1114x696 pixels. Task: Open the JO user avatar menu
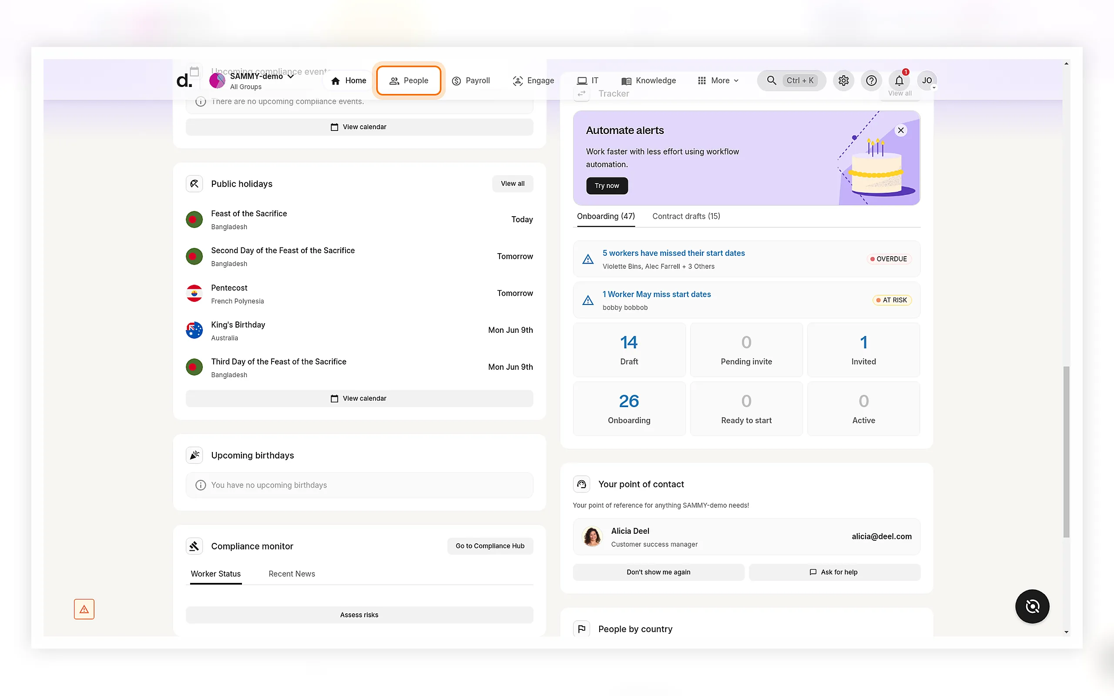pos(926,80)
